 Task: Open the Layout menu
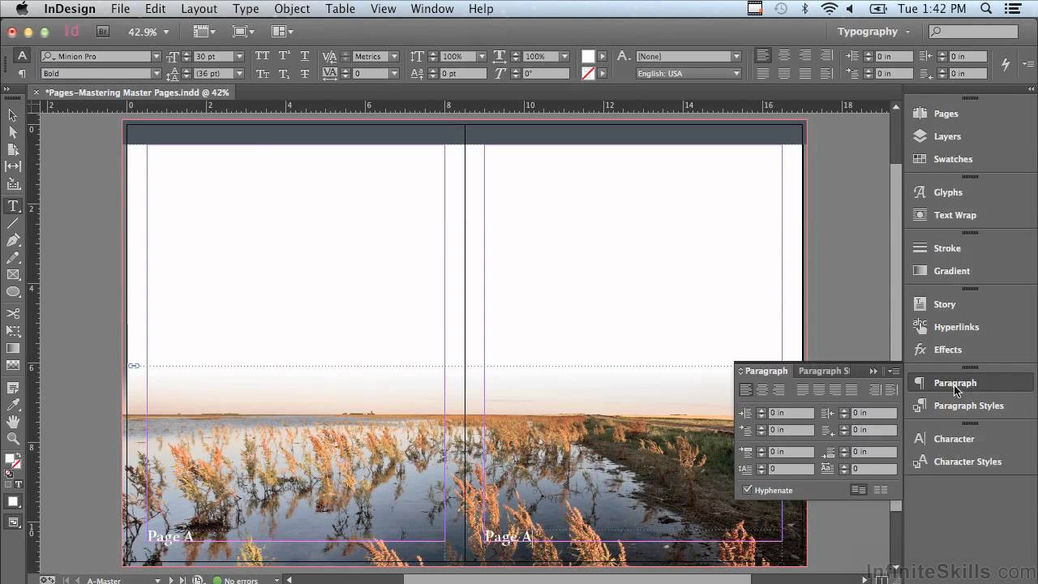199,9
